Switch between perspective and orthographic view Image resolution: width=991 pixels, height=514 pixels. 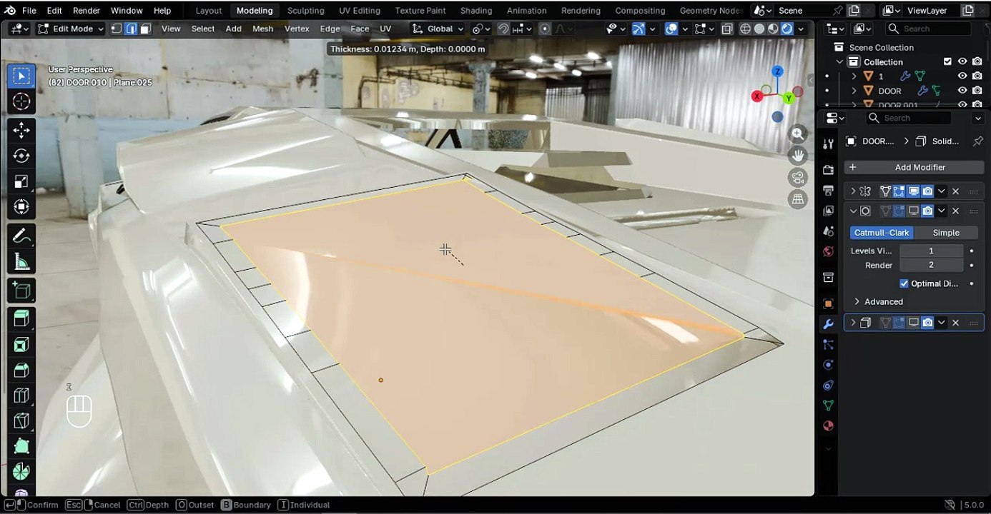(798, 199)
